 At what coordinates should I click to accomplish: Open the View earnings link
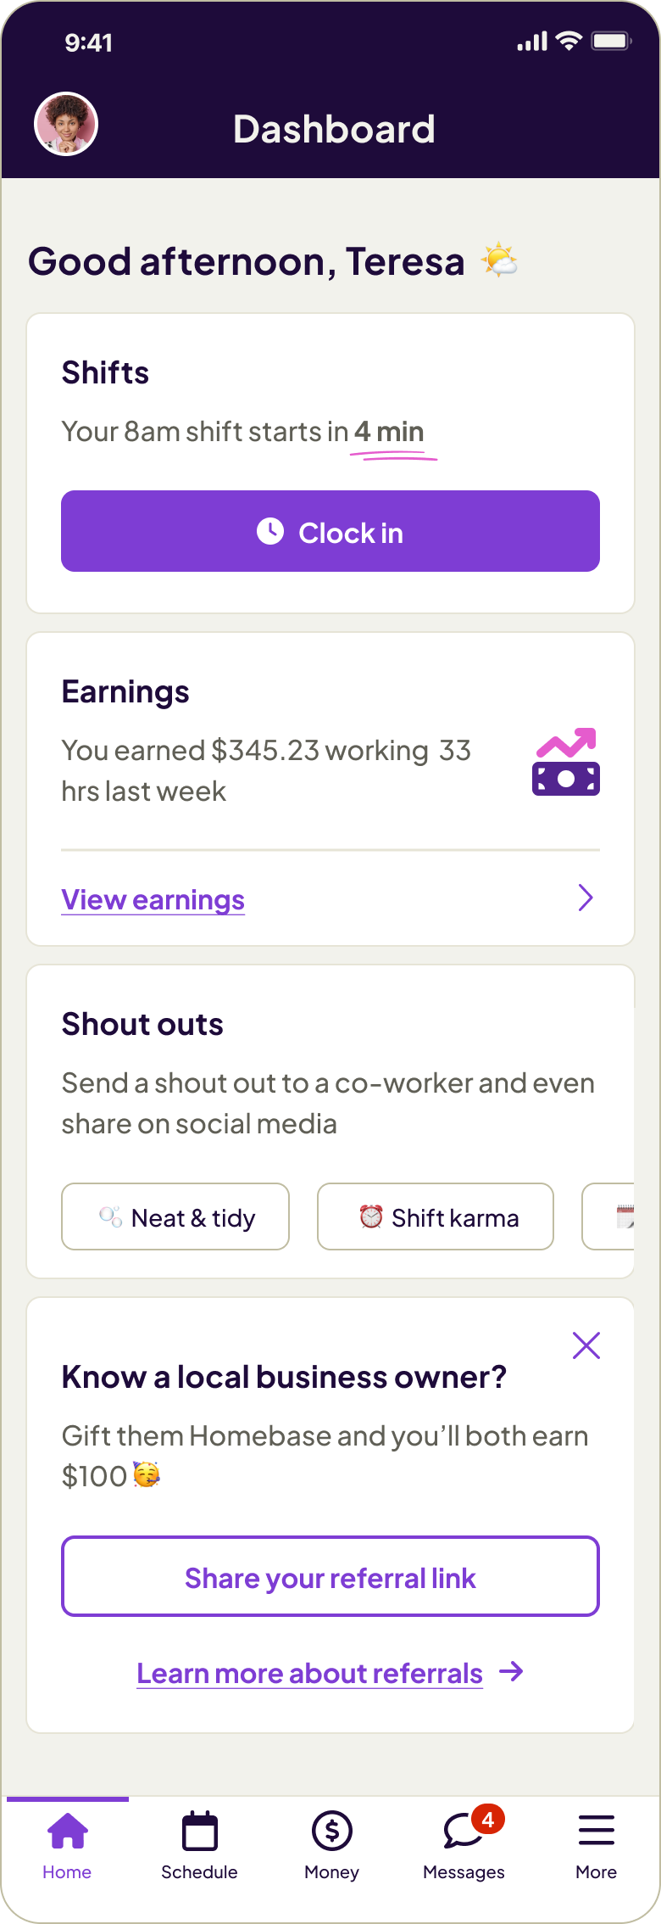coord(153,899)
